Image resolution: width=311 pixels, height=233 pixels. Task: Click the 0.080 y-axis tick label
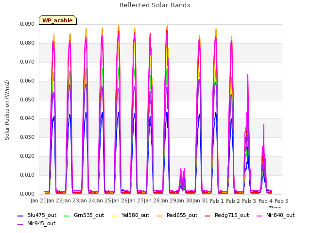coord(27,43)
